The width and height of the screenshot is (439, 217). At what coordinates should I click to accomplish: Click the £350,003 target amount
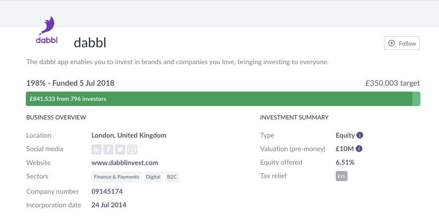392,83
